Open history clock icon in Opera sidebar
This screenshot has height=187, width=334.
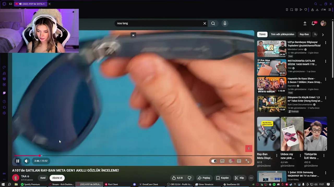click(x=4, y=102)
